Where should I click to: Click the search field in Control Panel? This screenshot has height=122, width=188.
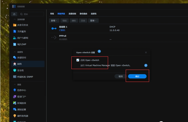pos(31,14)
